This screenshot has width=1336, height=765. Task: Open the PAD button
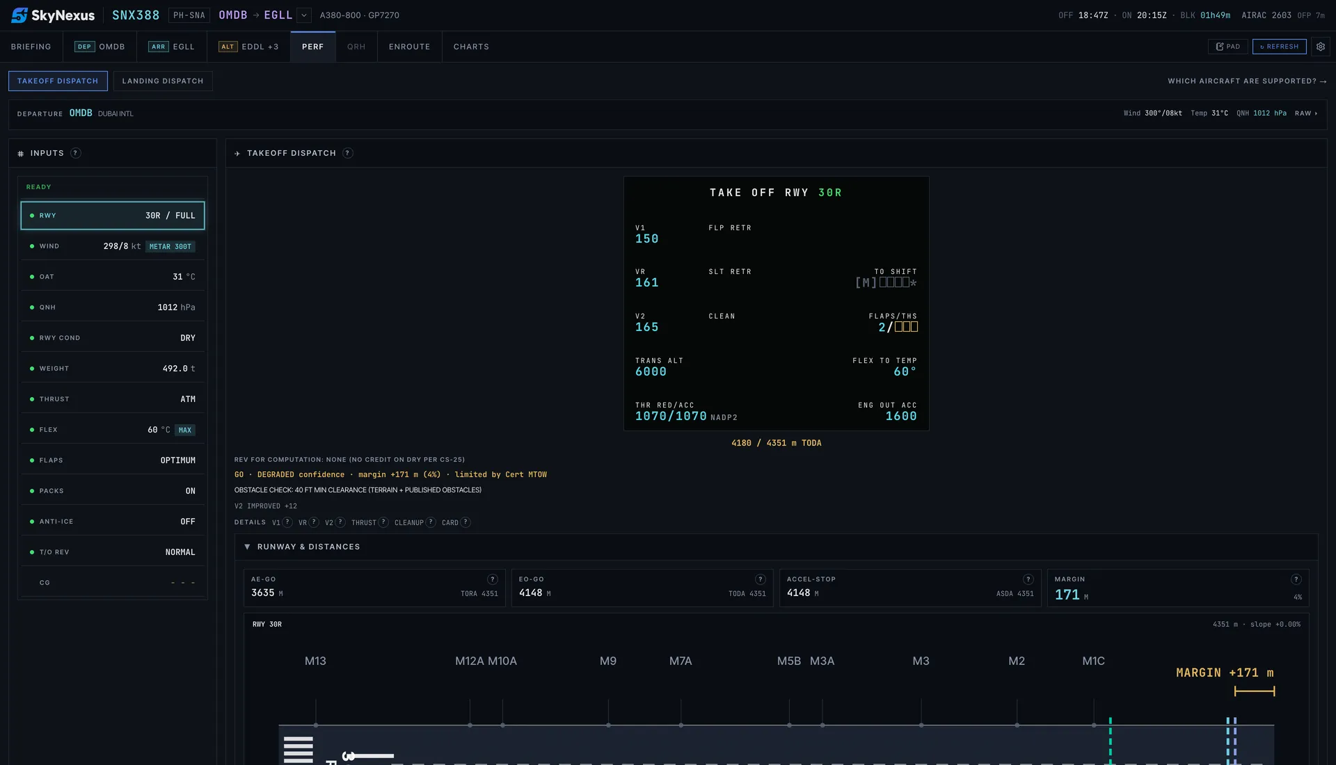coord(1228,47)
